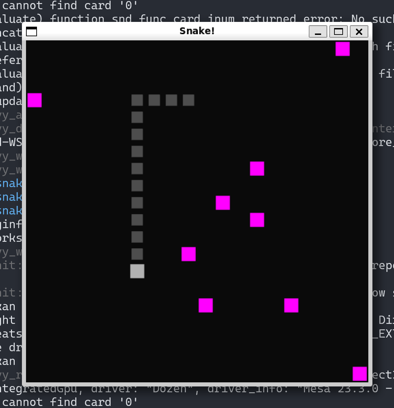394x408 pixels.
Task: Click the magenta food square in top-right corner
Action: [342, 49]
